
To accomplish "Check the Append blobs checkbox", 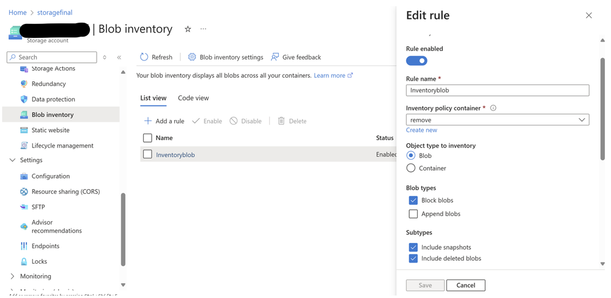I will coord(413,214).
